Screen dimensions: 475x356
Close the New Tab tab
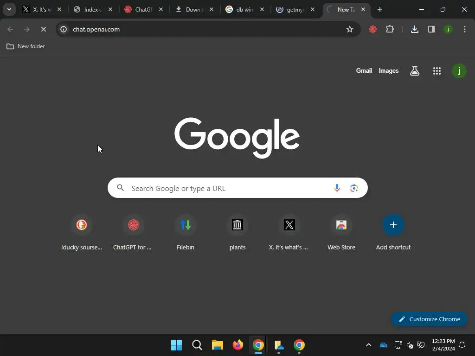point(363,10)
